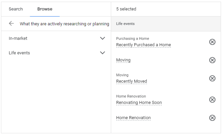Remove Recently Purchased a Home selection
This screenshot has height=135, width=222.
click(212, 42)
